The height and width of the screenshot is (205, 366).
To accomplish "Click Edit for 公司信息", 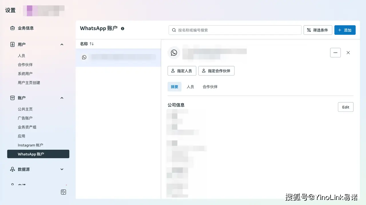I will (345, 107).
